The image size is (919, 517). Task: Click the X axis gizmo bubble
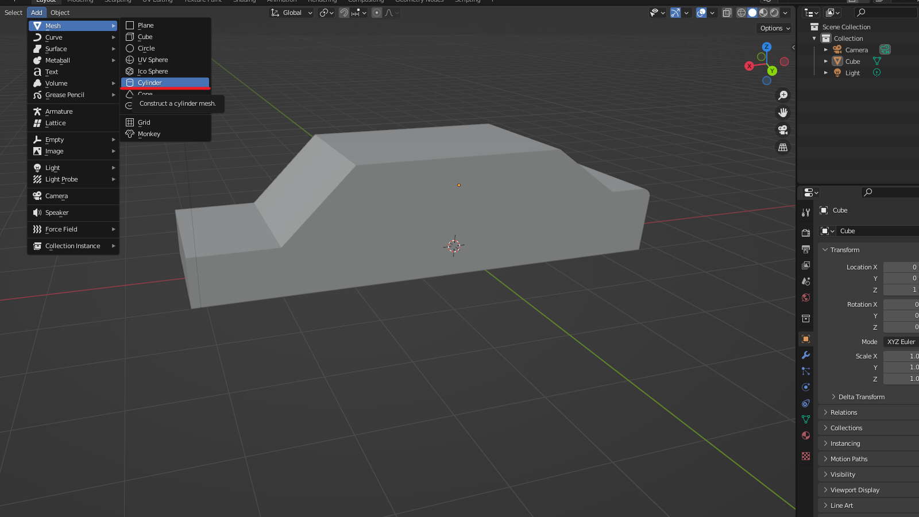750,66
